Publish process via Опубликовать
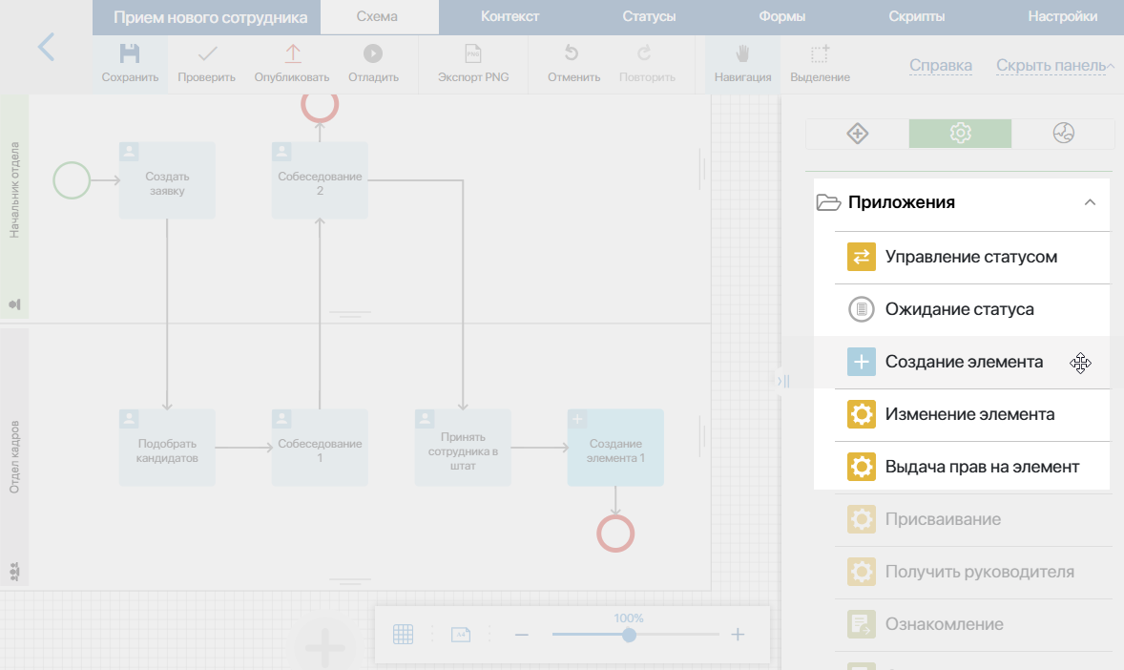1124x670 pixels. pos(292,63)
